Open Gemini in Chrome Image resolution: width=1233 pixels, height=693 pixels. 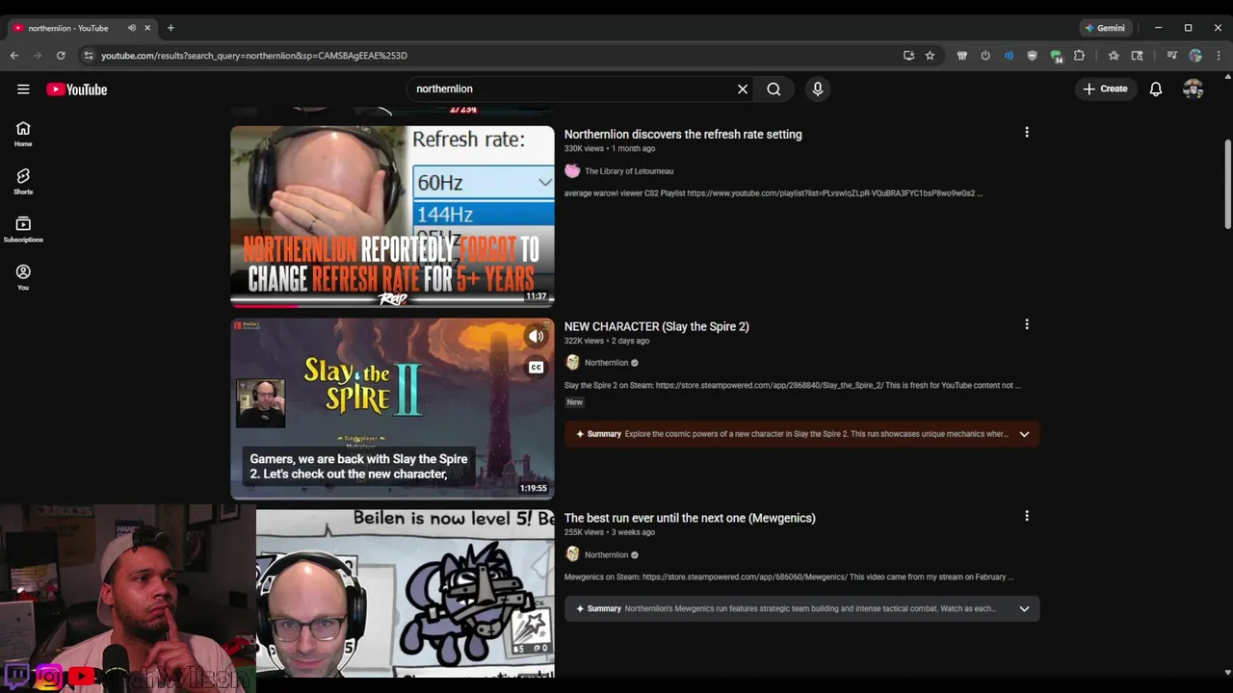click(x=1104, y=28)
